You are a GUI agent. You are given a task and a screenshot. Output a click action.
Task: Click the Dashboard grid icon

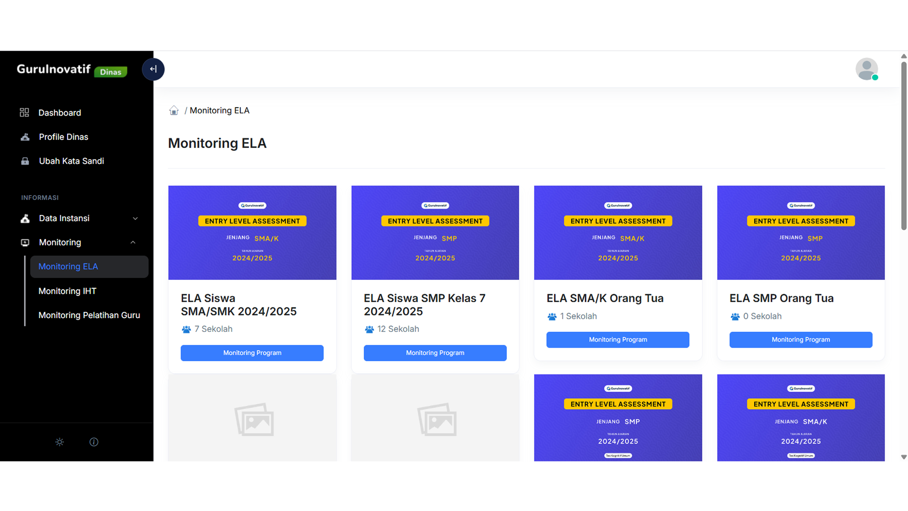[x=24, y=113]
